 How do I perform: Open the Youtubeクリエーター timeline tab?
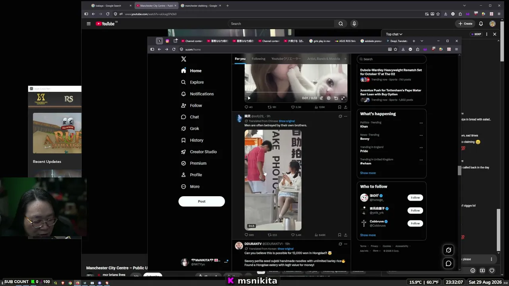pyautogui.click(x=286, y=59)
